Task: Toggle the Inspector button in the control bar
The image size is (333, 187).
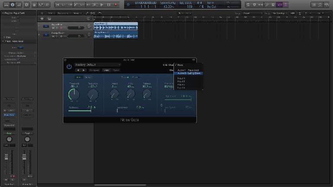Action: pyautogui.click(x=13, y=5)
